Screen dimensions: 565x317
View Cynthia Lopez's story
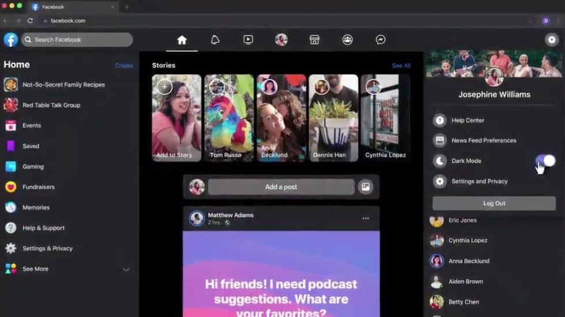[386, 118]
